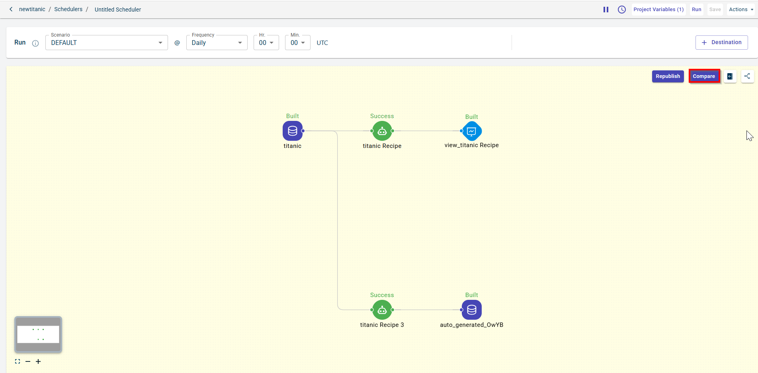Open the view_titanic Recipe chart node
758x373 pixels.
[x=472, y=131]
